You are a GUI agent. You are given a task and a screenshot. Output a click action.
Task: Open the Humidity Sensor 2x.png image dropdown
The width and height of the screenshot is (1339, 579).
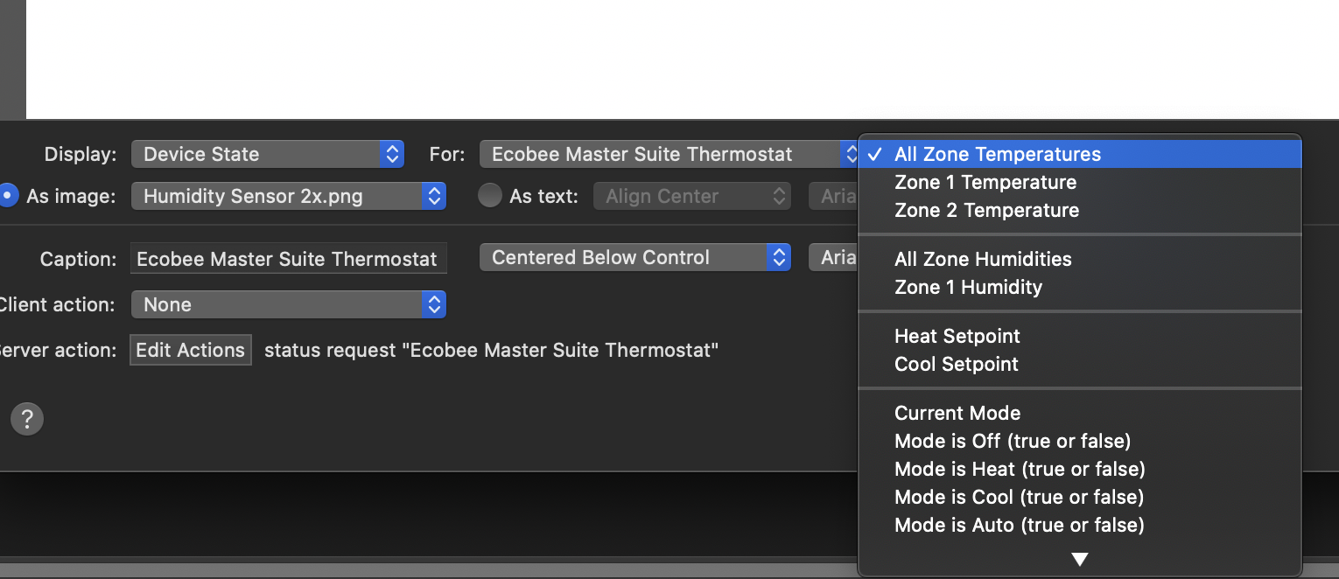[289, 196]
